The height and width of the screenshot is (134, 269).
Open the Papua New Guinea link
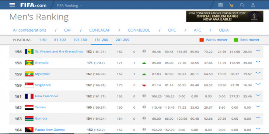(50, 130)
